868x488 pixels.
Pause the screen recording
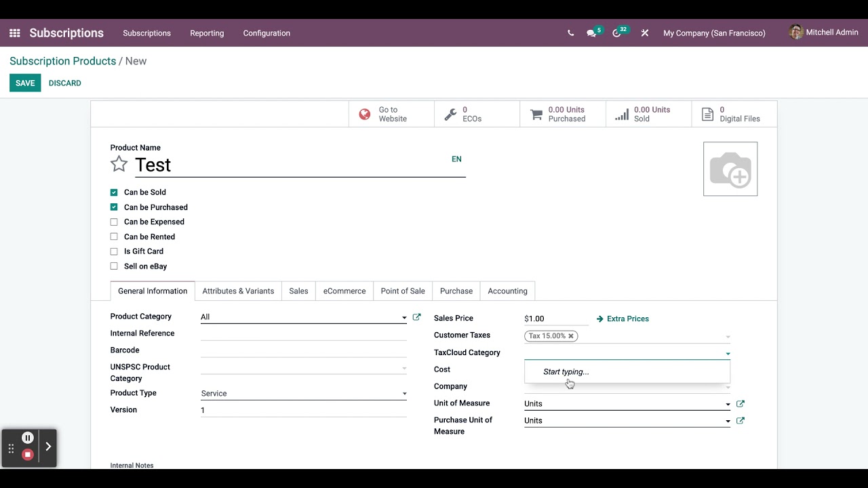28,438
